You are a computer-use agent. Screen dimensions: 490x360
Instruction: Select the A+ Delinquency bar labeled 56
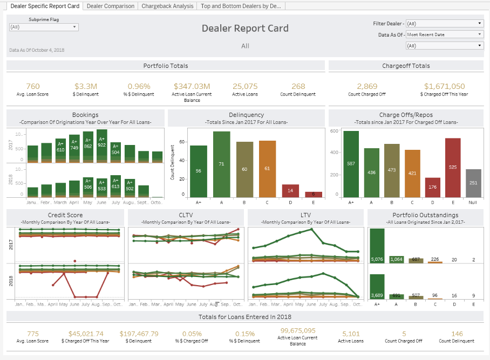(x=198, y=171)
